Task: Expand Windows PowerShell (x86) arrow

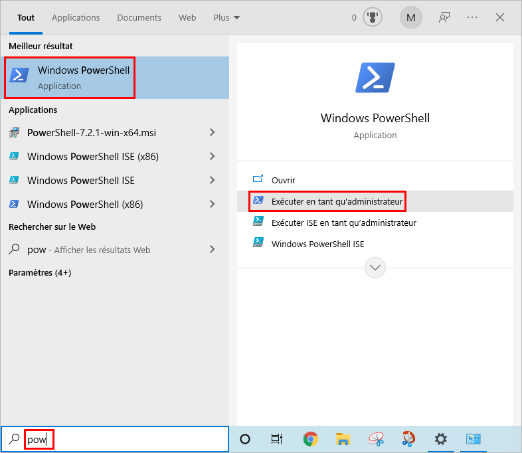Action: [x=213, y=204]
